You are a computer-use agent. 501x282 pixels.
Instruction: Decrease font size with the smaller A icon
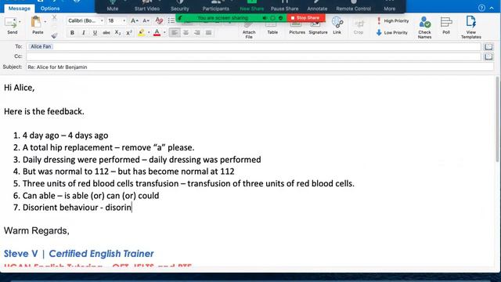[x=146, y=21]
